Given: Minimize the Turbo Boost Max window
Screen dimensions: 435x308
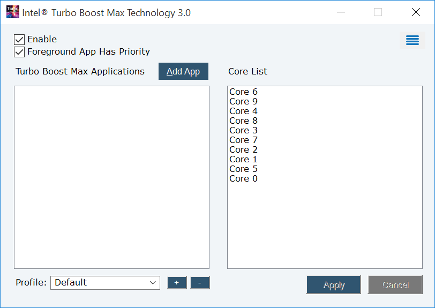Looking at the screenshot, I should click(341, 12).
